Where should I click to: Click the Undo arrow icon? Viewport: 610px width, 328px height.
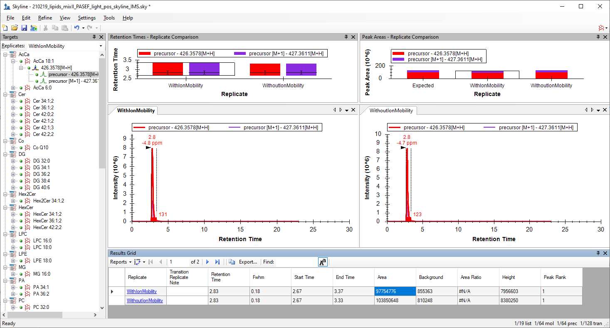pyautogui.click(x=77, y=28)
